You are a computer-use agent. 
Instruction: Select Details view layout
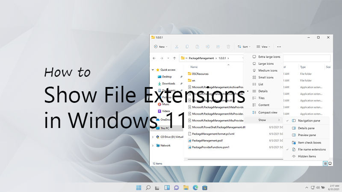pyautogui.click(x=263, y=91)
